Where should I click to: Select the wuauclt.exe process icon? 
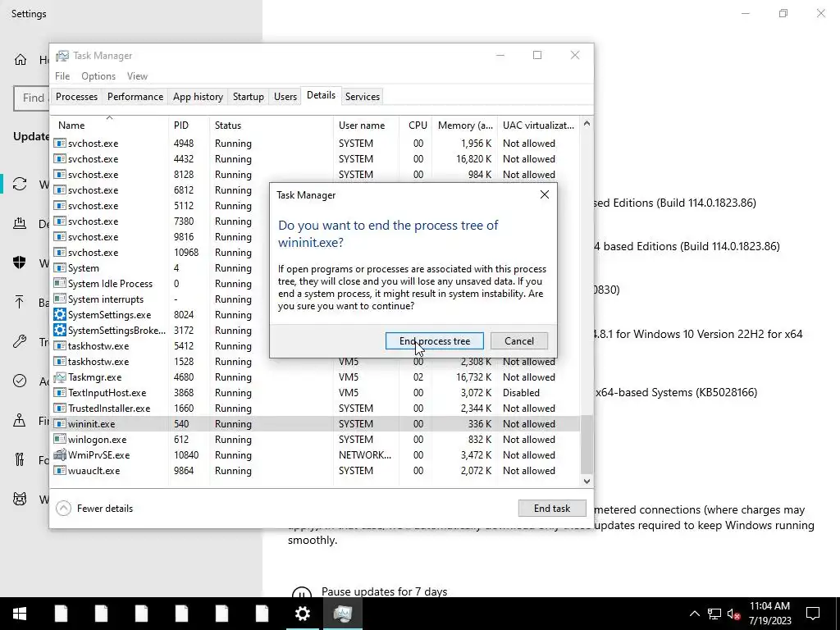(59, 470)
